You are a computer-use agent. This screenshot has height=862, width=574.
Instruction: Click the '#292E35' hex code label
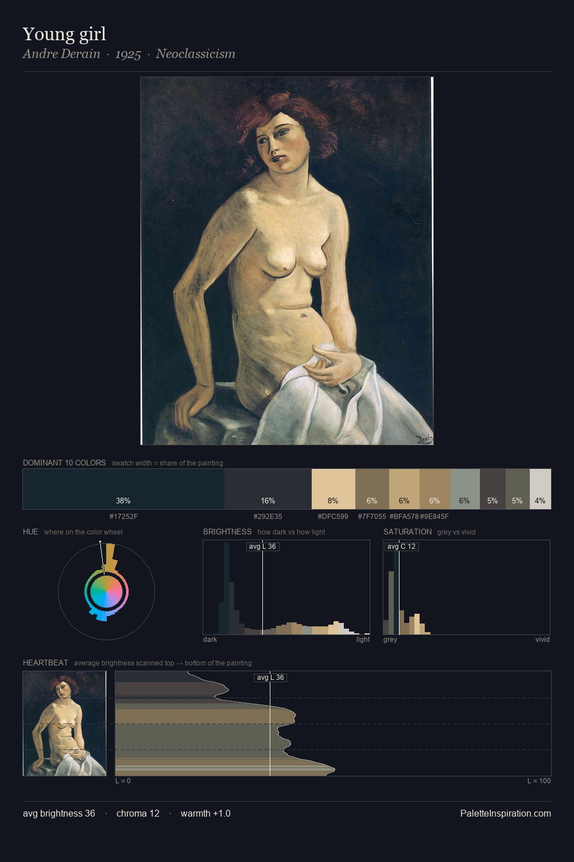tap(268, 517)
